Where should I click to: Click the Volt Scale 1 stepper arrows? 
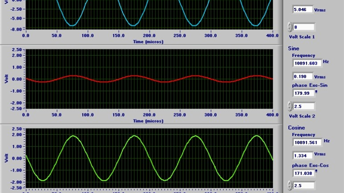(290, 27)
